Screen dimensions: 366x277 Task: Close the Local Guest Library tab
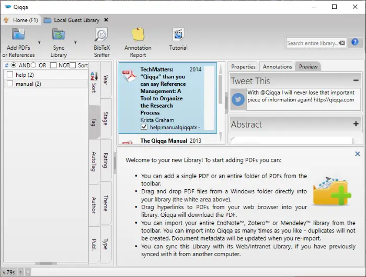[x=106, y=20]
